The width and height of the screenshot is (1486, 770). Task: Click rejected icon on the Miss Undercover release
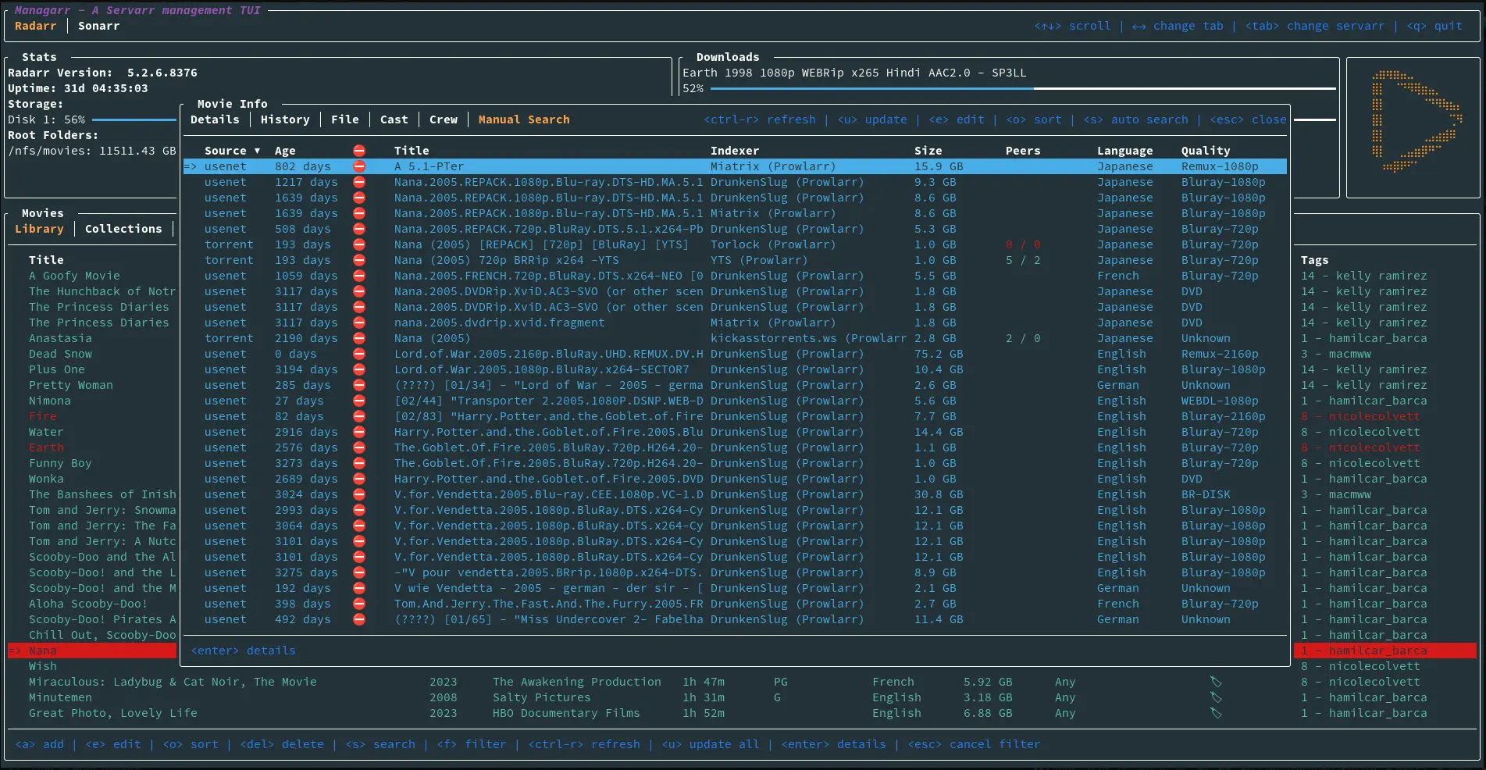(359, 619)
